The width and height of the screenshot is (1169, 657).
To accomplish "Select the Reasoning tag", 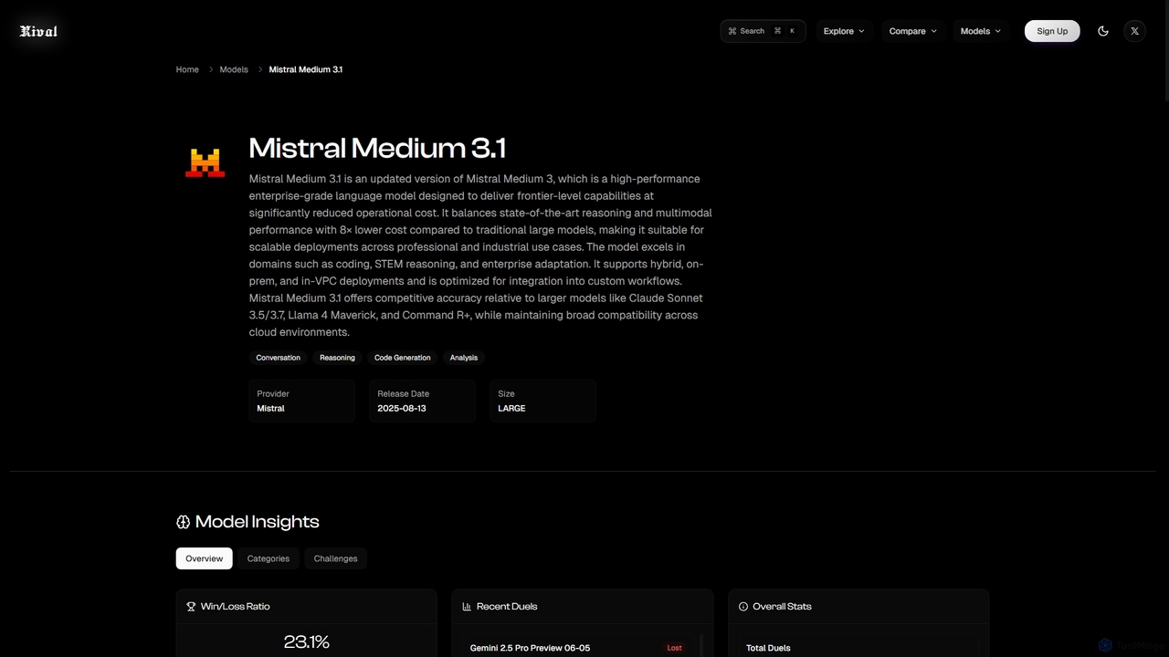I will 337,358.
